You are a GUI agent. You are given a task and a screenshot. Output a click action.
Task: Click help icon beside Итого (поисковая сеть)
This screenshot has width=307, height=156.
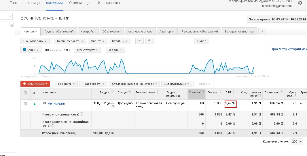coord(82,114)
